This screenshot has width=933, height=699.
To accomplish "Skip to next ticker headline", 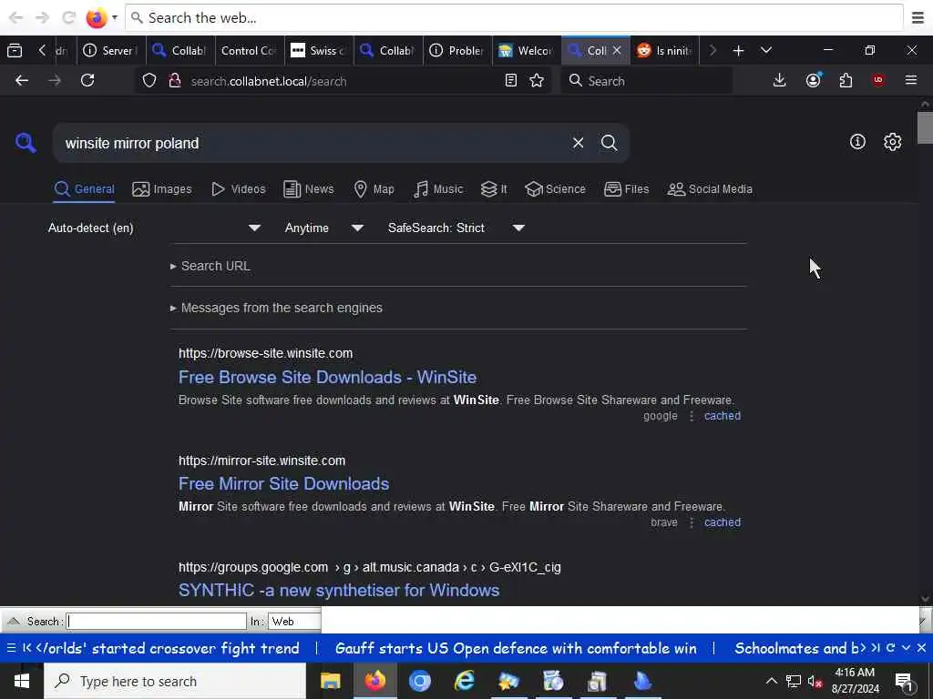I will pyautogui.click(x=876, y=648).
